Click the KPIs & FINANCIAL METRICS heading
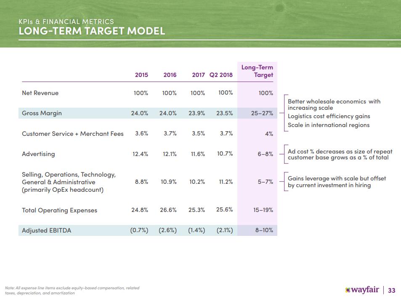 pyautogui.click(x=66, y=21)
